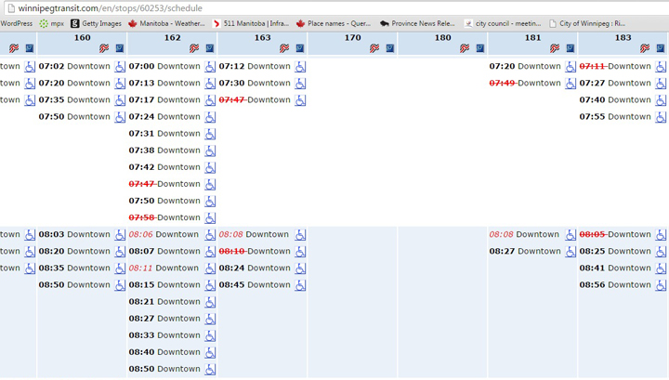Open the city council - meetin... bookmark
This screenshot has width=669, height=380.
pyautogui.click(x=503, y=23)
